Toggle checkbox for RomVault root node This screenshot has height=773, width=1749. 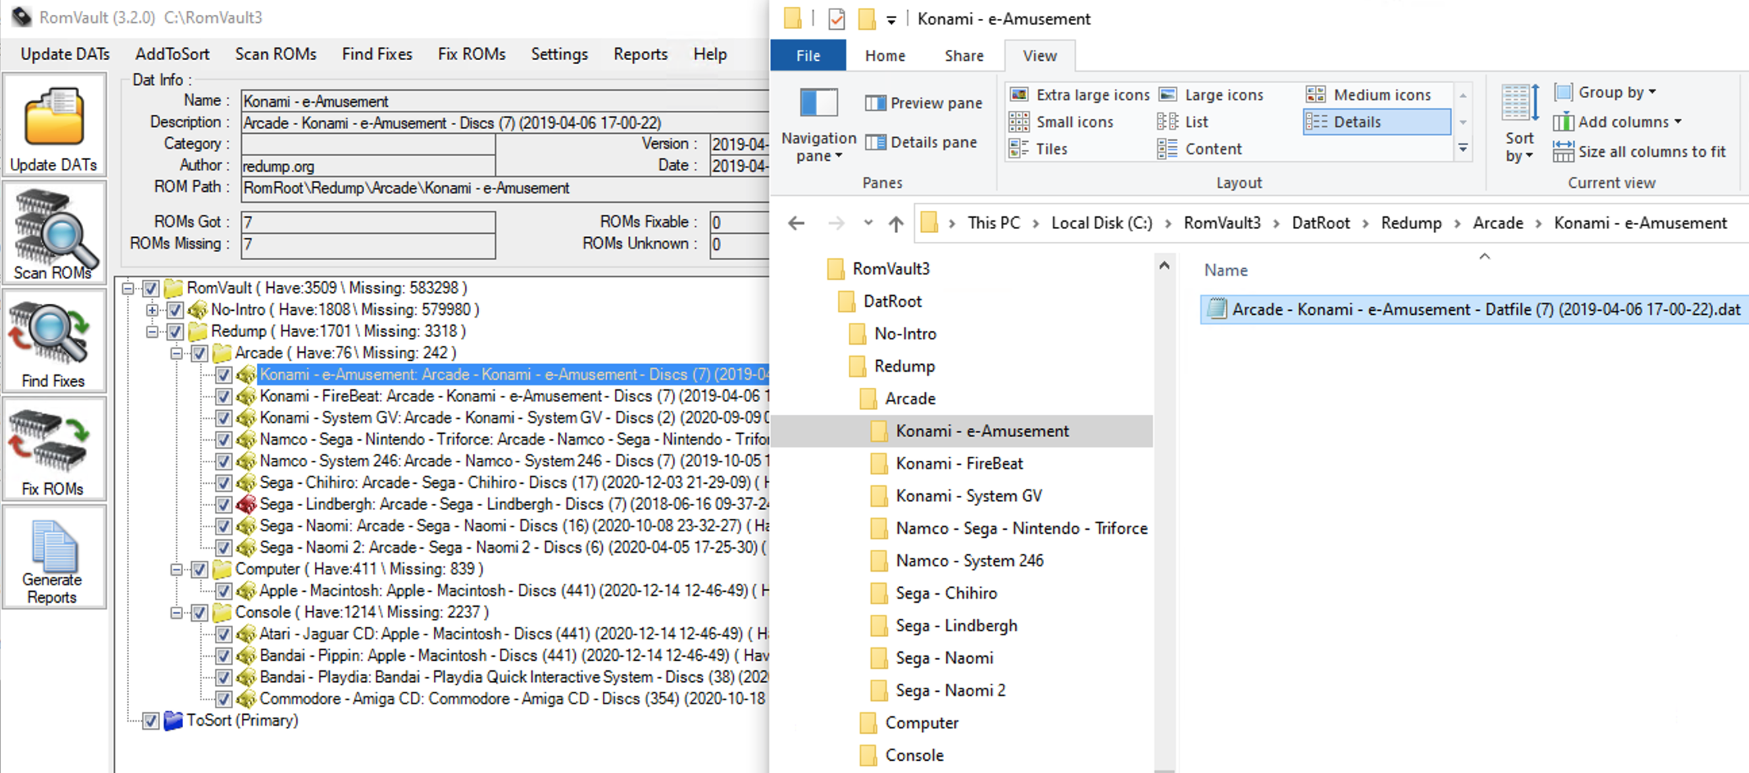[151, 289]
